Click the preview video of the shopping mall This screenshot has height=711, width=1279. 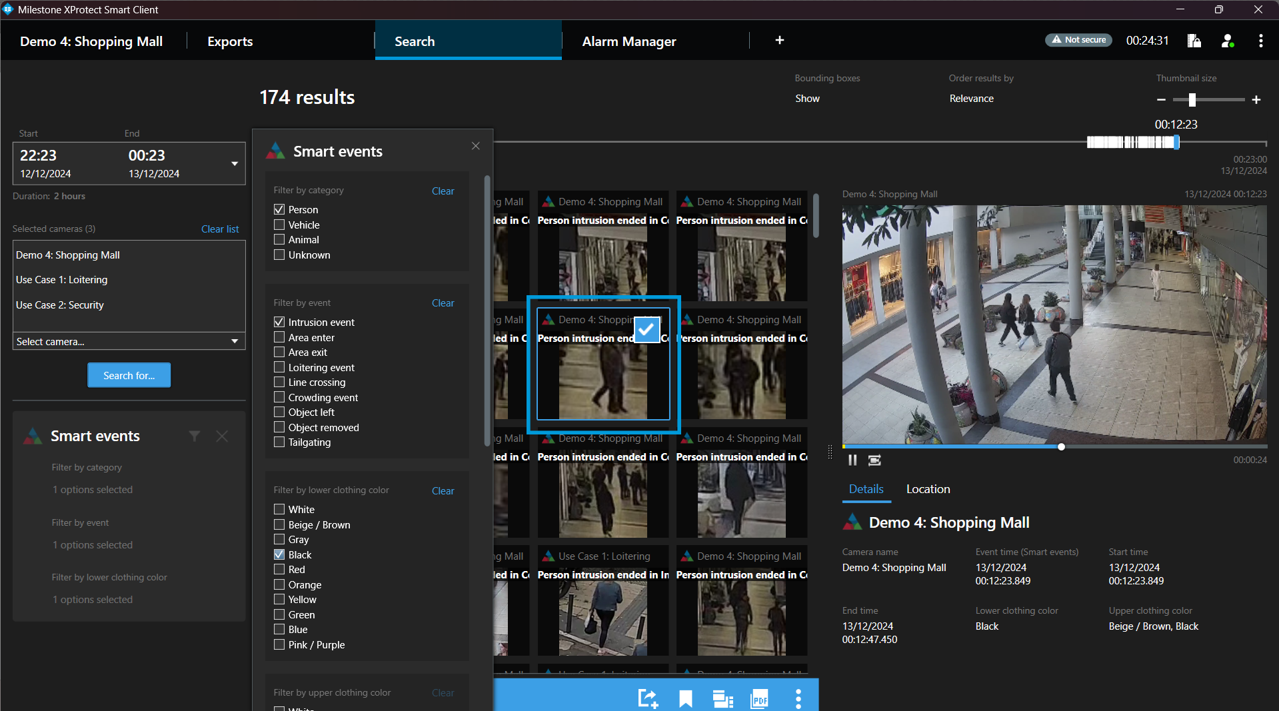(1054, 324)
